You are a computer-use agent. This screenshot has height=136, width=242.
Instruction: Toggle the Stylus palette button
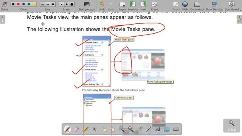tap(4, 6)
